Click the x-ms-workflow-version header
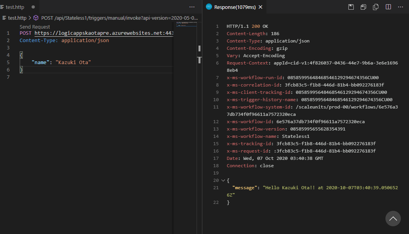The image size is (409, 234). click(x=286, y=129)
